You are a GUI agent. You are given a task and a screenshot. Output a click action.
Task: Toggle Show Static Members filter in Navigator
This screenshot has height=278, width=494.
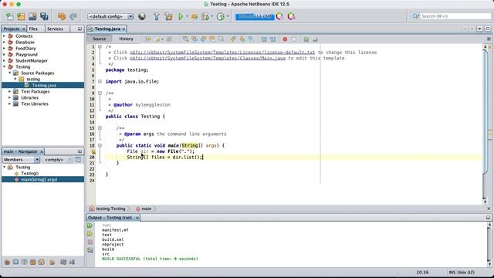[x=24, y=262]
